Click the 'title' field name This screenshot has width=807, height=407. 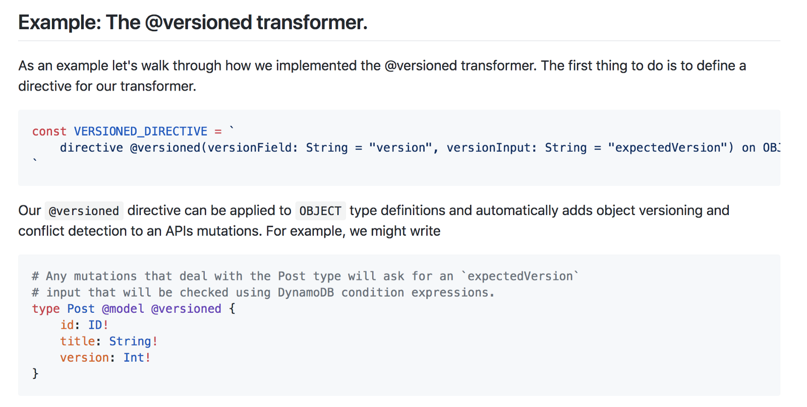click(x=77, y=341)
